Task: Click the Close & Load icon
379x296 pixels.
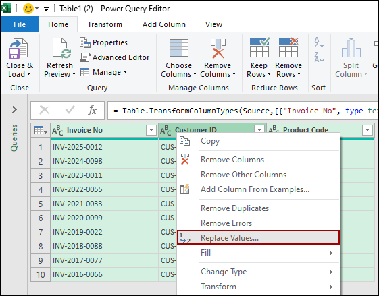Action: click(18, 49)
